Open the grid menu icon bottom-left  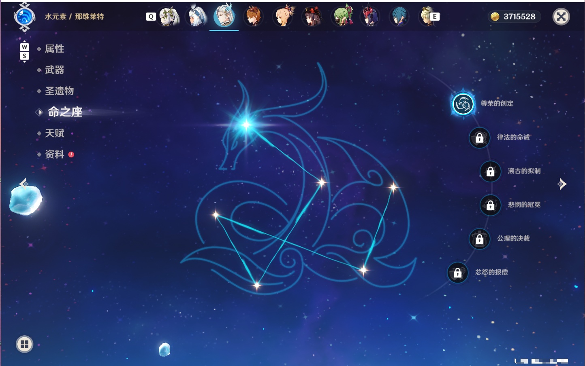click(24, 344)
